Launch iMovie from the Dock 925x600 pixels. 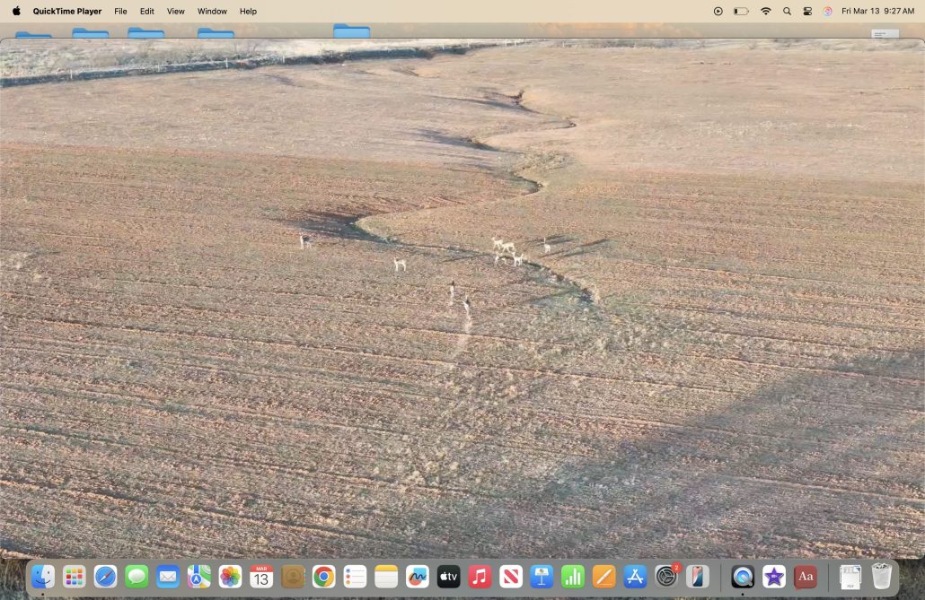(x=774, y=577)
